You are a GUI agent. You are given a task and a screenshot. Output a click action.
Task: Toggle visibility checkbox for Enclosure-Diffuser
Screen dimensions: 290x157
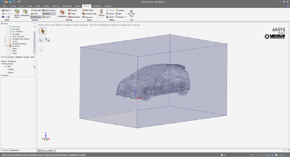(8, 43)
